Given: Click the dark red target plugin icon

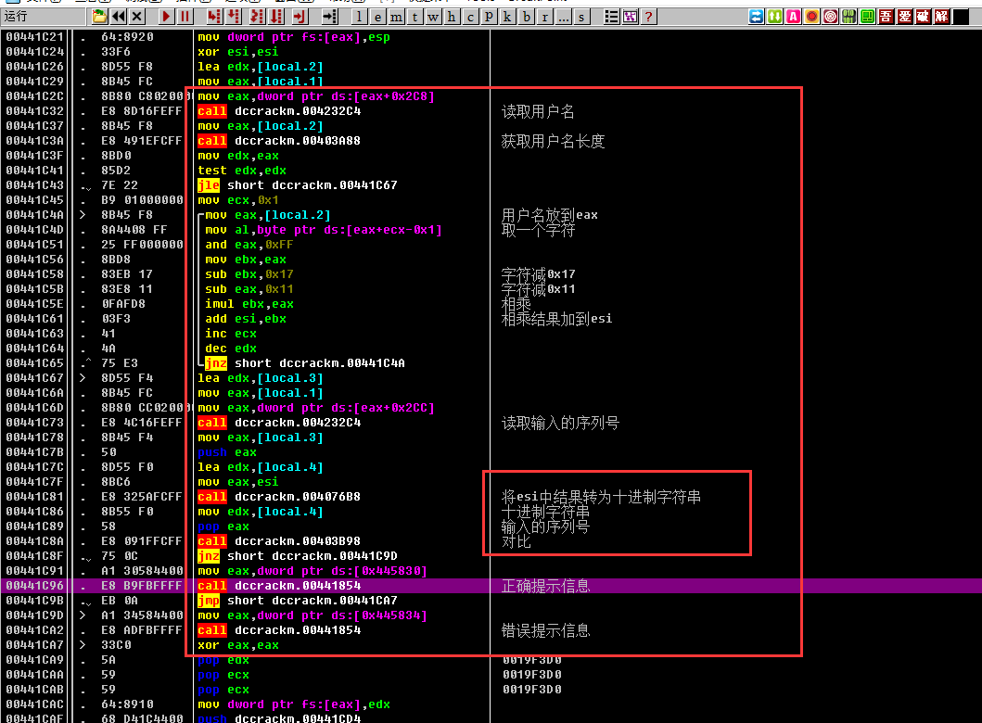Looking at the screenshot, I should click(x=831, y=17).
